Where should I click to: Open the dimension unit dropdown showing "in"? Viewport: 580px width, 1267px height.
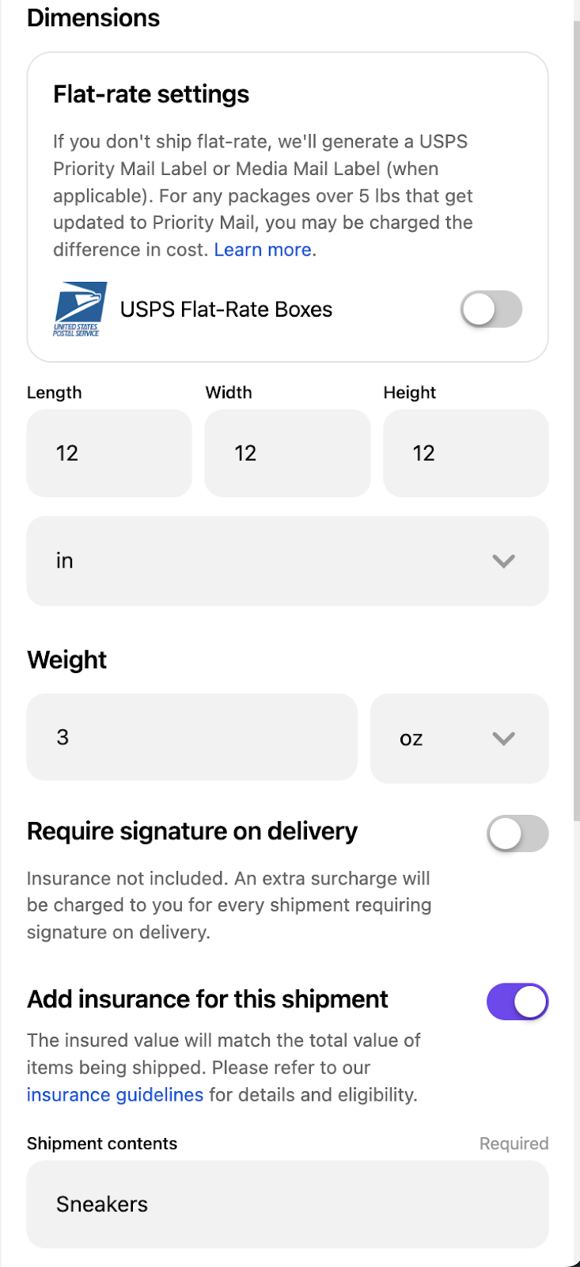(287, 561)
